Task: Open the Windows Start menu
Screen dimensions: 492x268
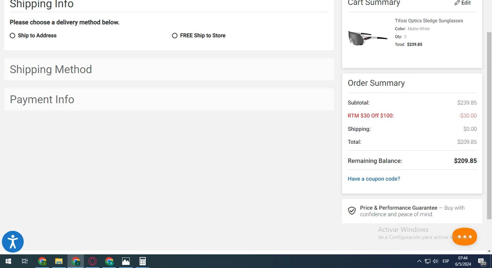Action: [x=8, y=261]
